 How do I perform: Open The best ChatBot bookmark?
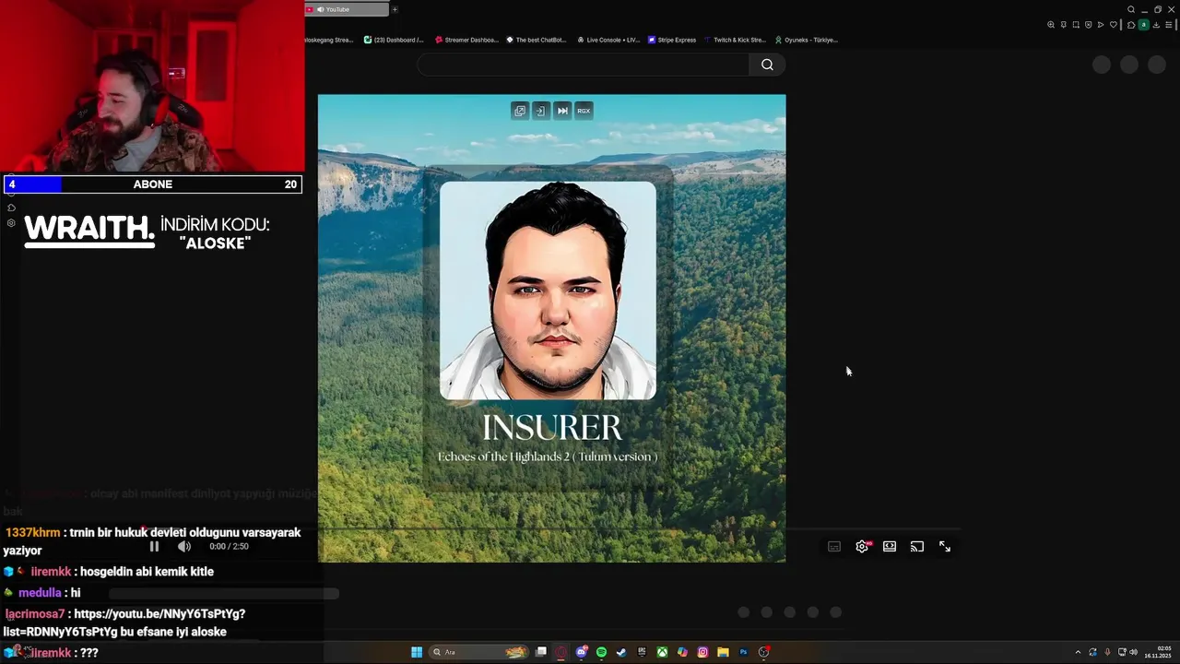click(536, 40)
